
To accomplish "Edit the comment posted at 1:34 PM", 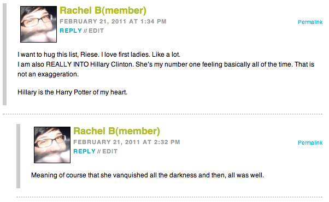I will tap(96, 31).
